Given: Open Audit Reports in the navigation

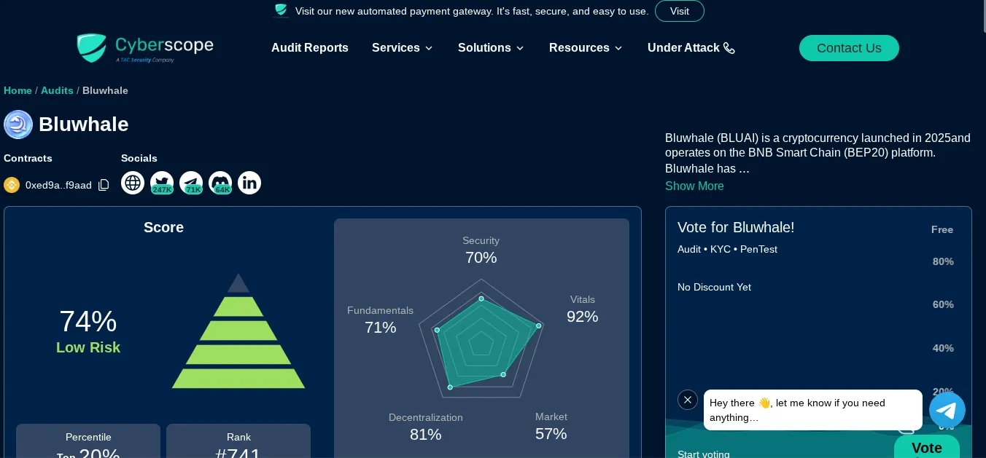Looking at the screenshot, I should pos(310,48).
